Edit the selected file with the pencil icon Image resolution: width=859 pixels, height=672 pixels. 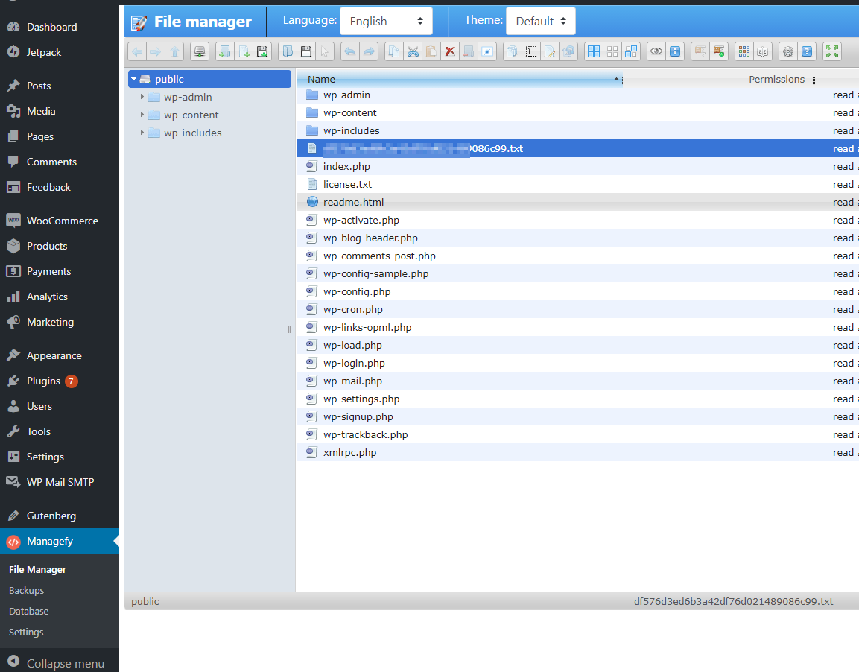point(549,52)
